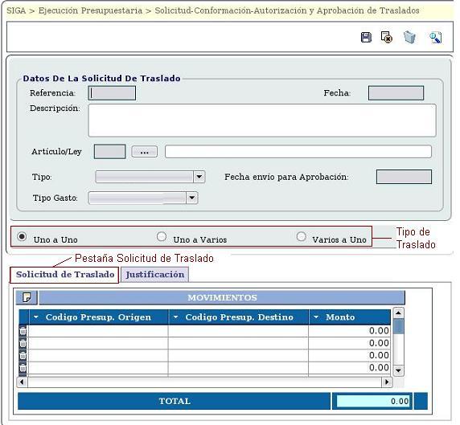Open the Tipo dropdown list
The image size is (460, 425).
coord(199,177)
